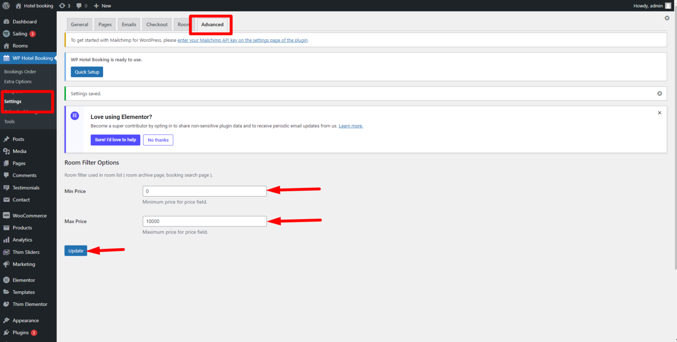Click the Update button

click(x=76, y=251)
